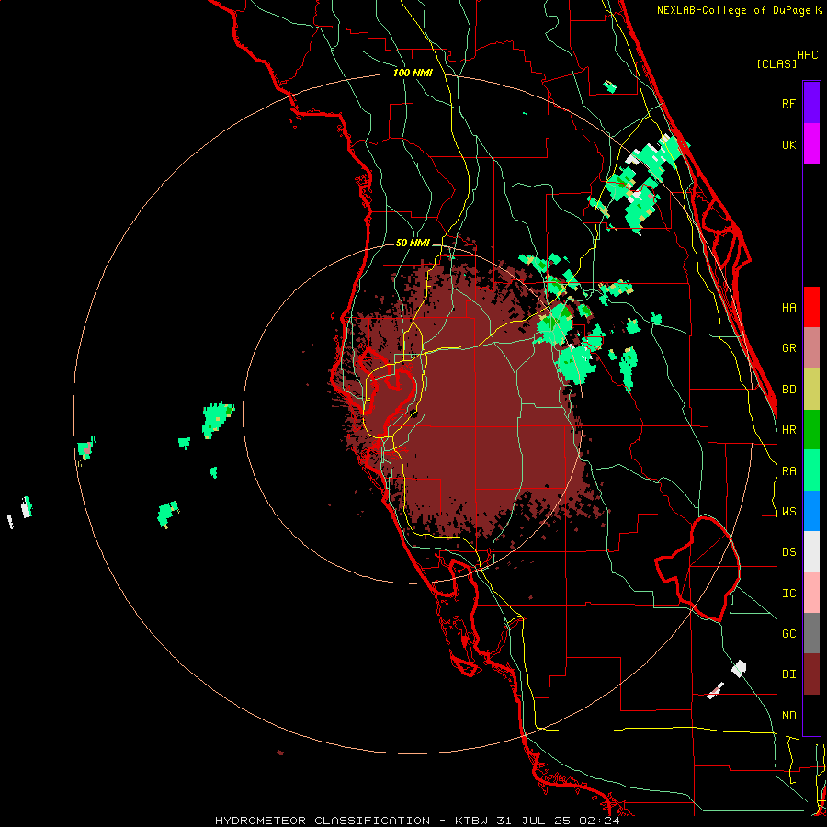Click the HHC product label
The image size is (827, 827).
tap(808, 55)
